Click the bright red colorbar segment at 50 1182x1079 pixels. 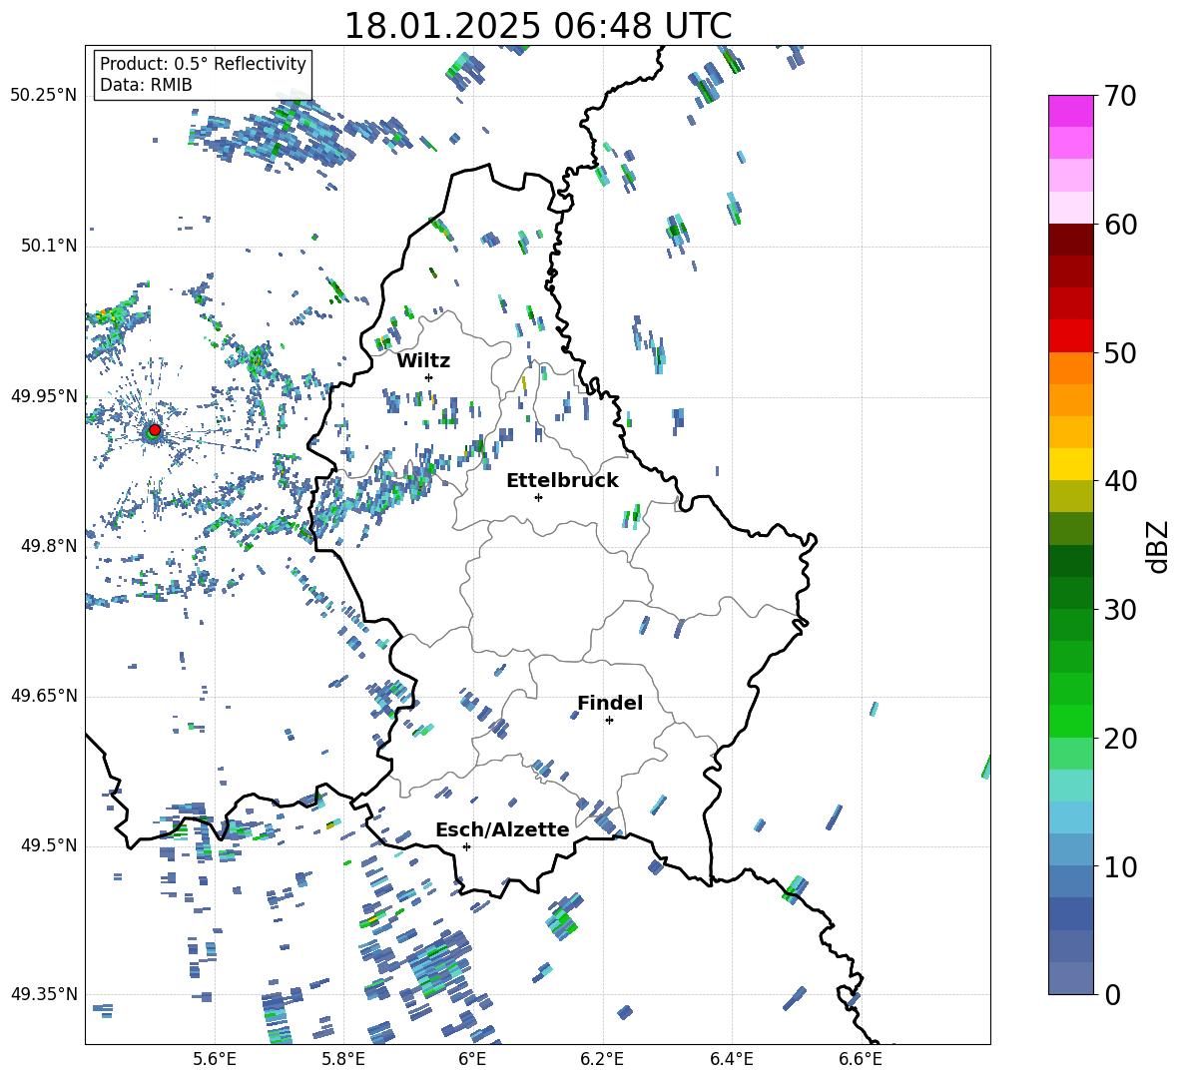(x=1071, y=336)
